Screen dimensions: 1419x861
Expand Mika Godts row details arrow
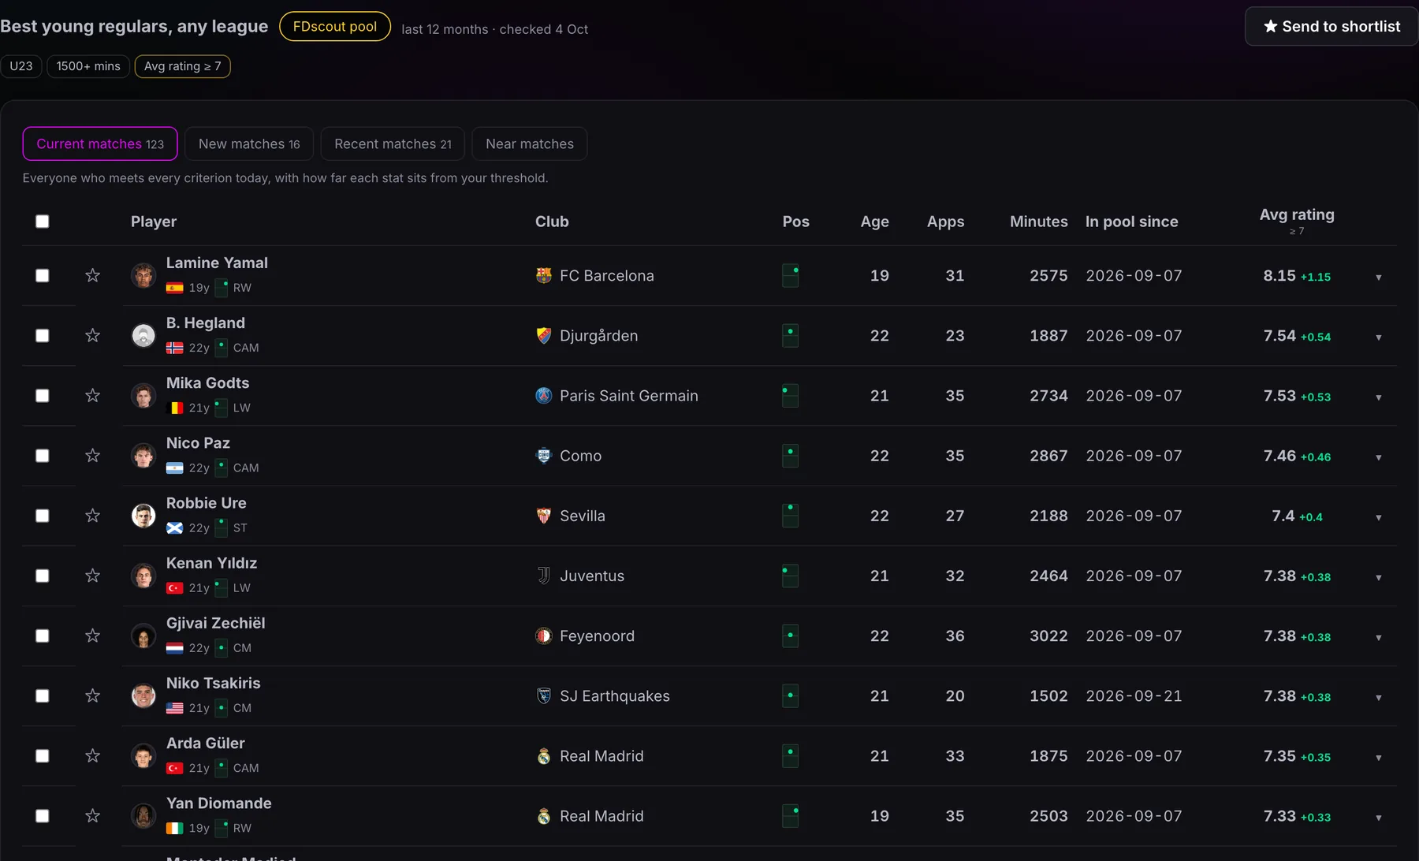click(1379, 397)
